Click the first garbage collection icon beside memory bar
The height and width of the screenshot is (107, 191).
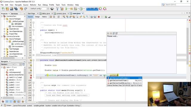point(101,9)
